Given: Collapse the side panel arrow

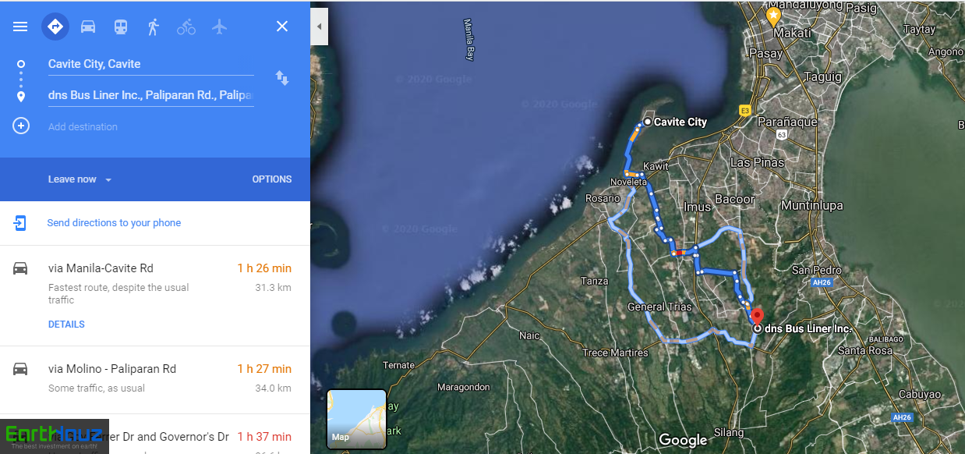Looking at the screenshot, I should (319, 27).
